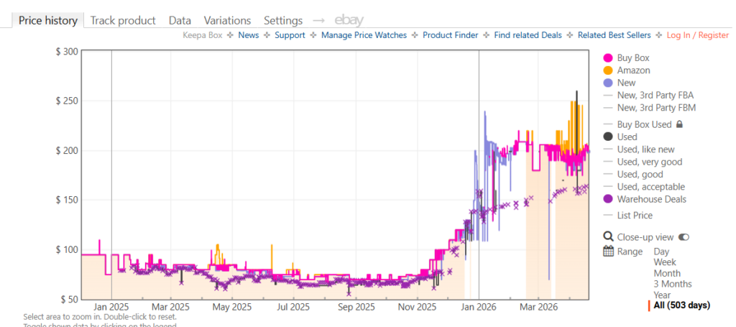This screenshot has width=736, height=327.
Task: Open the Product Finder link
Action: [x=450, y=35]
